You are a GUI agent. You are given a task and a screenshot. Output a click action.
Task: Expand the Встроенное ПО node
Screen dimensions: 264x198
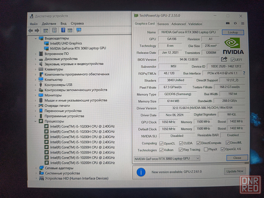coord(36,54)
